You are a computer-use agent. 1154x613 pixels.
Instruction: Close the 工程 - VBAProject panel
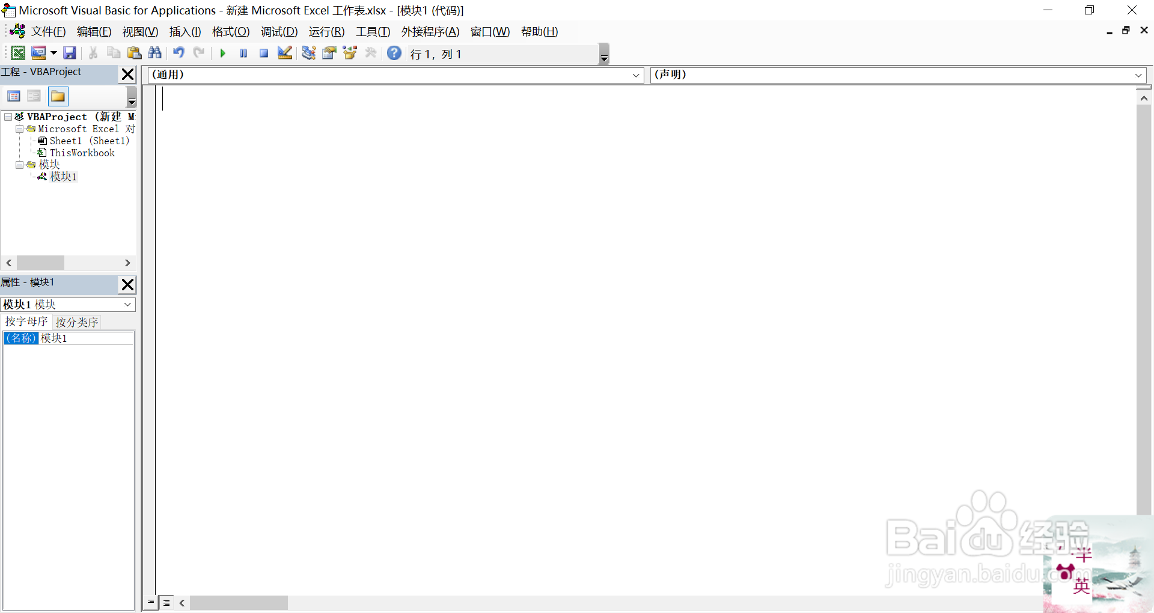coord(127,74)
